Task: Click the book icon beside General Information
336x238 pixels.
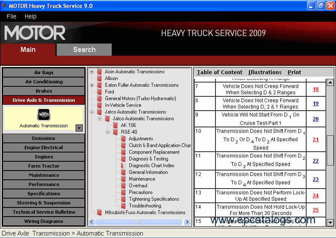Action: [x=123, y=172]
